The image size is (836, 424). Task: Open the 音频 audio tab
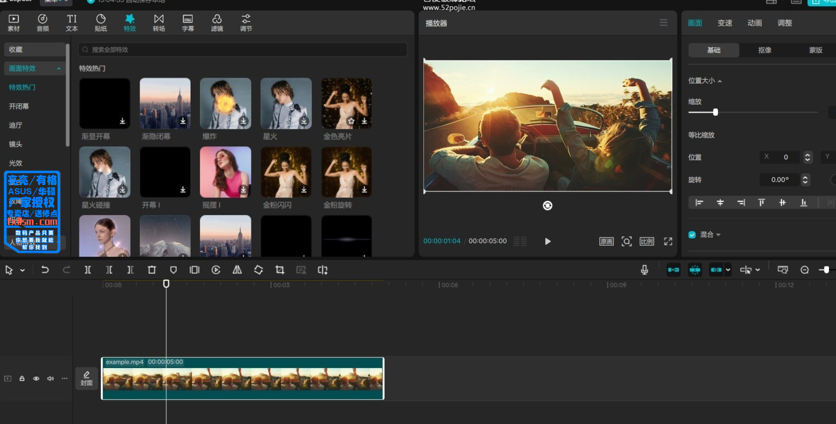pyautogui.click(x=43, y=23)
